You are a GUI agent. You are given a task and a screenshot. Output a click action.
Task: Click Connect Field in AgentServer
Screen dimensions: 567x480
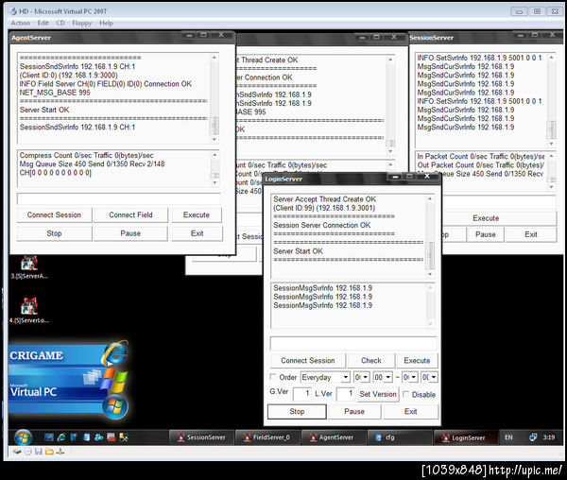click(x=130, y=215)
